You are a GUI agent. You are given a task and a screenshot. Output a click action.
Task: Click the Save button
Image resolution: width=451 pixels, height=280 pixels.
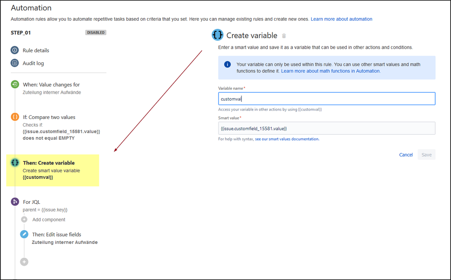point(426,155)
